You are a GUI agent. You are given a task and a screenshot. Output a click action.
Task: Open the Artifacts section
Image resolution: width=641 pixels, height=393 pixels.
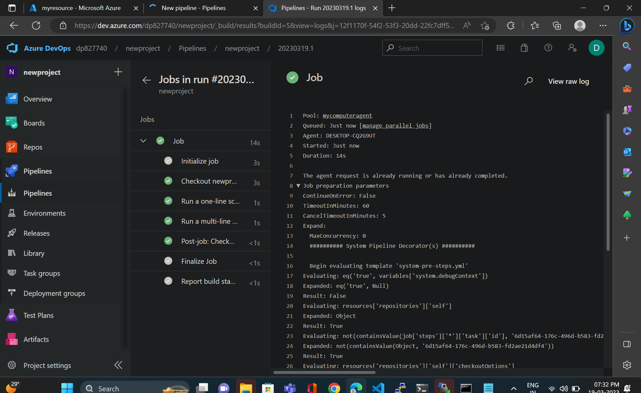[x=36, y=339]
